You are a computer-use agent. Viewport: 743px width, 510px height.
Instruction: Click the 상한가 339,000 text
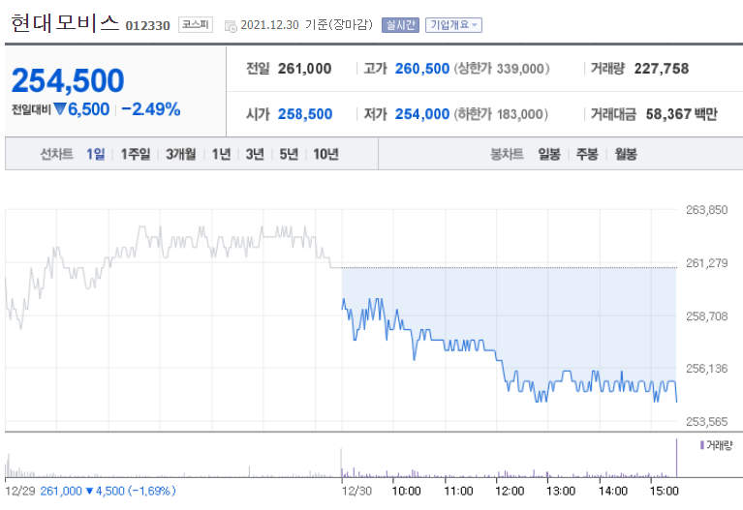click(x=502, y=69)
